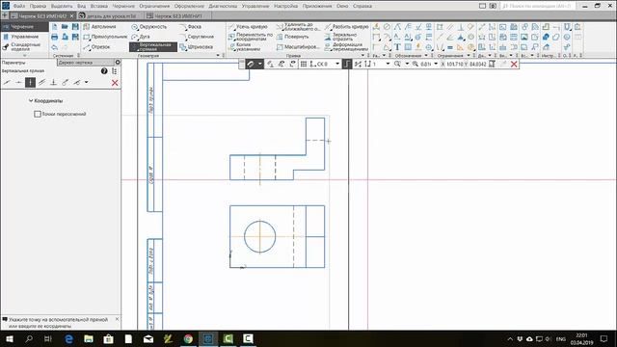Select the Окружность tool
Image resolution: width=617 pixels, height=347 pixels.
[149, 27]
